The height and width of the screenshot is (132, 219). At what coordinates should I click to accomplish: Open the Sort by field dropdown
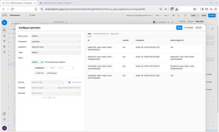[48, 82]
